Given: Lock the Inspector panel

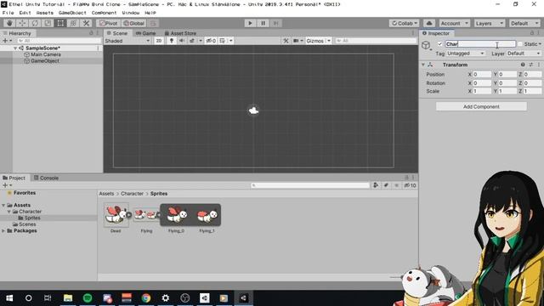Looking at the screenshot, I should pyautogui.click(x=531, y=33).
